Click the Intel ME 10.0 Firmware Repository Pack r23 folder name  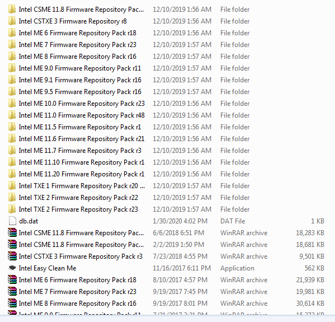[82, 104]
